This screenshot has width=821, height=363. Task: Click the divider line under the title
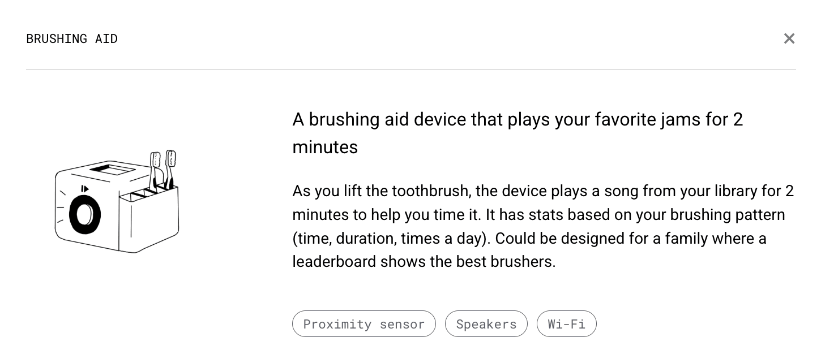pyautogui.click(x=411, y=70)
